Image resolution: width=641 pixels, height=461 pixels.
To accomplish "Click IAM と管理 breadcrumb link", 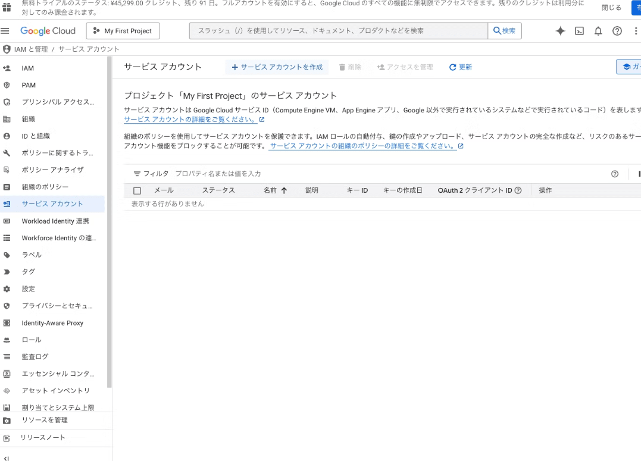I will [31, 49].
